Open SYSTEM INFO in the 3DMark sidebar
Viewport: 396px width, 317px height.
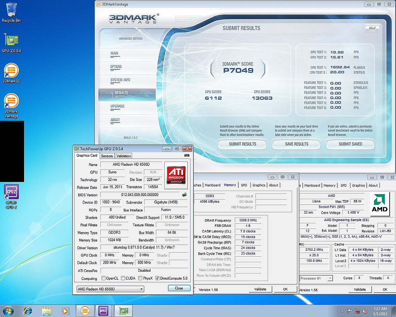120,80
